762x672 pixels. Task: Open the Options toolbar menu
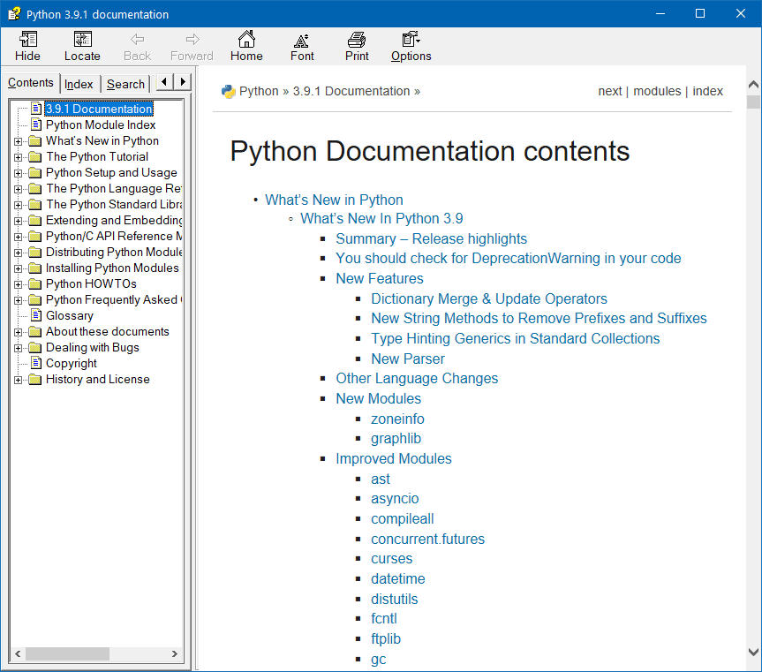click(x=411, y=39)
